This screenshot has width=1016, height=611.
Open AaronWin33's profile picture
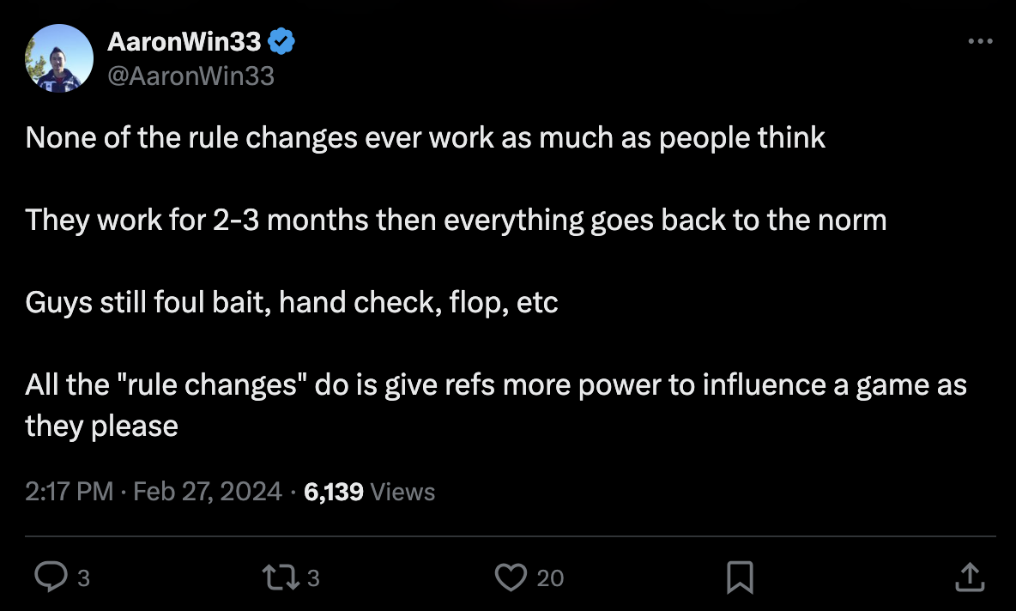click(59, 57)
